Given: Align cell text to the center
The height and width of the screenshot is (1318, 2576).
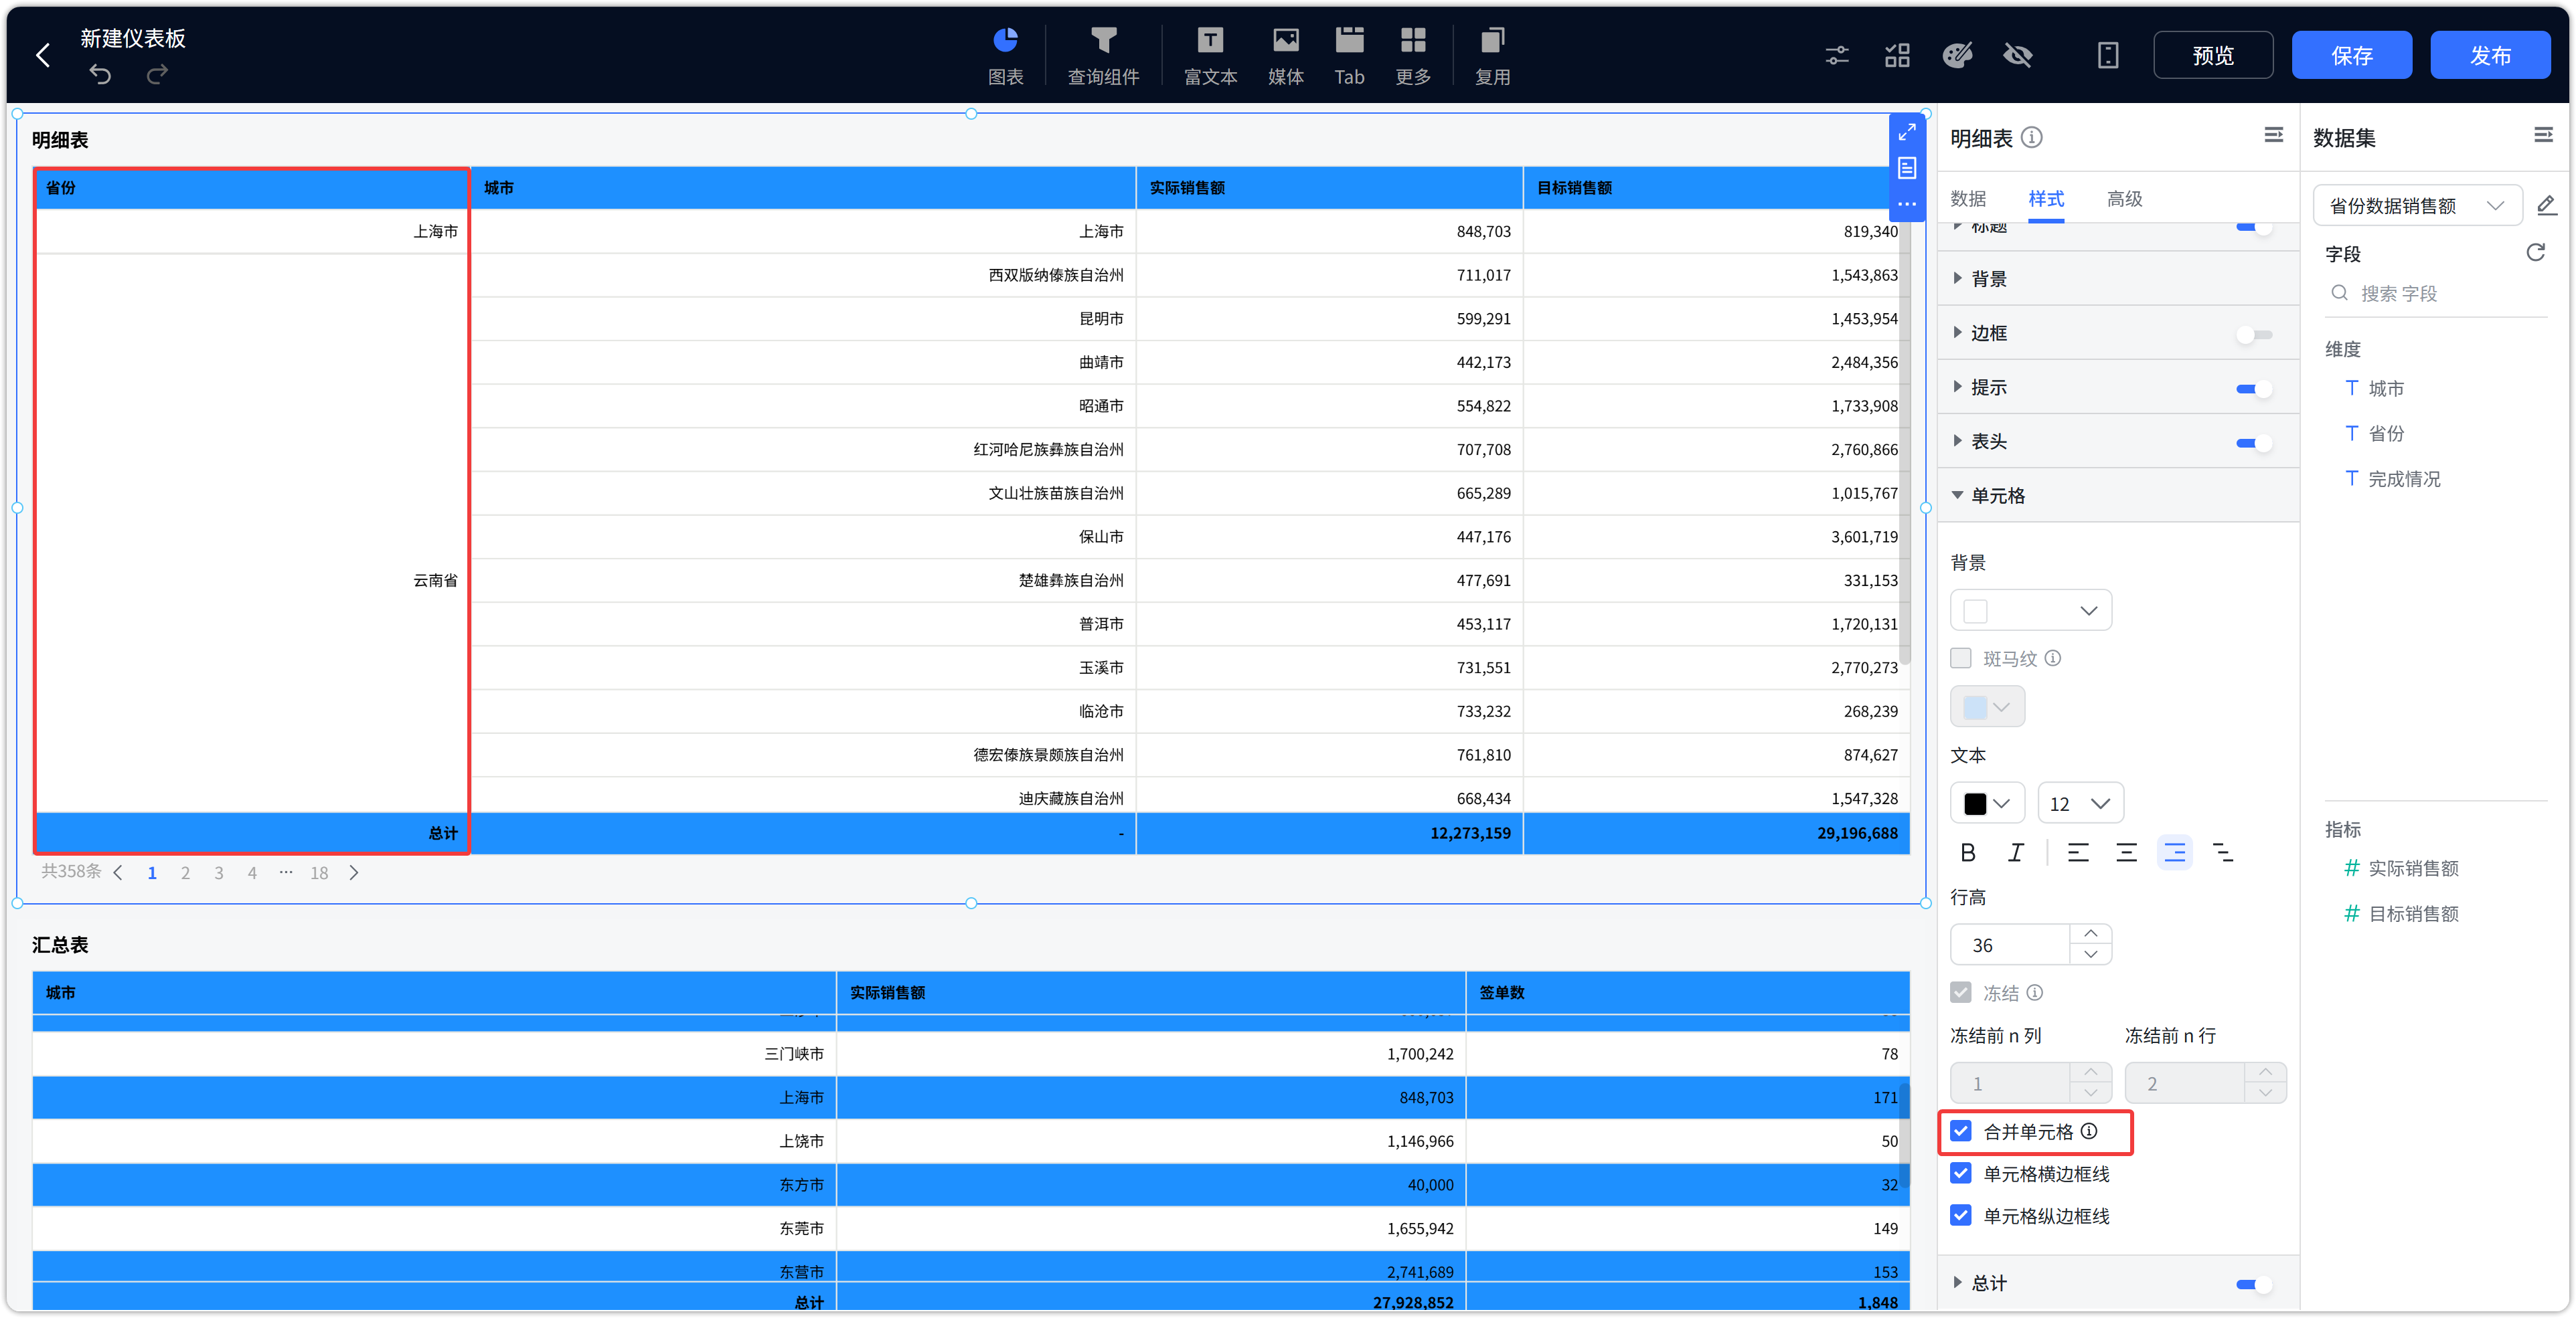Looking at the screenshot, I should click(2126, 852).
